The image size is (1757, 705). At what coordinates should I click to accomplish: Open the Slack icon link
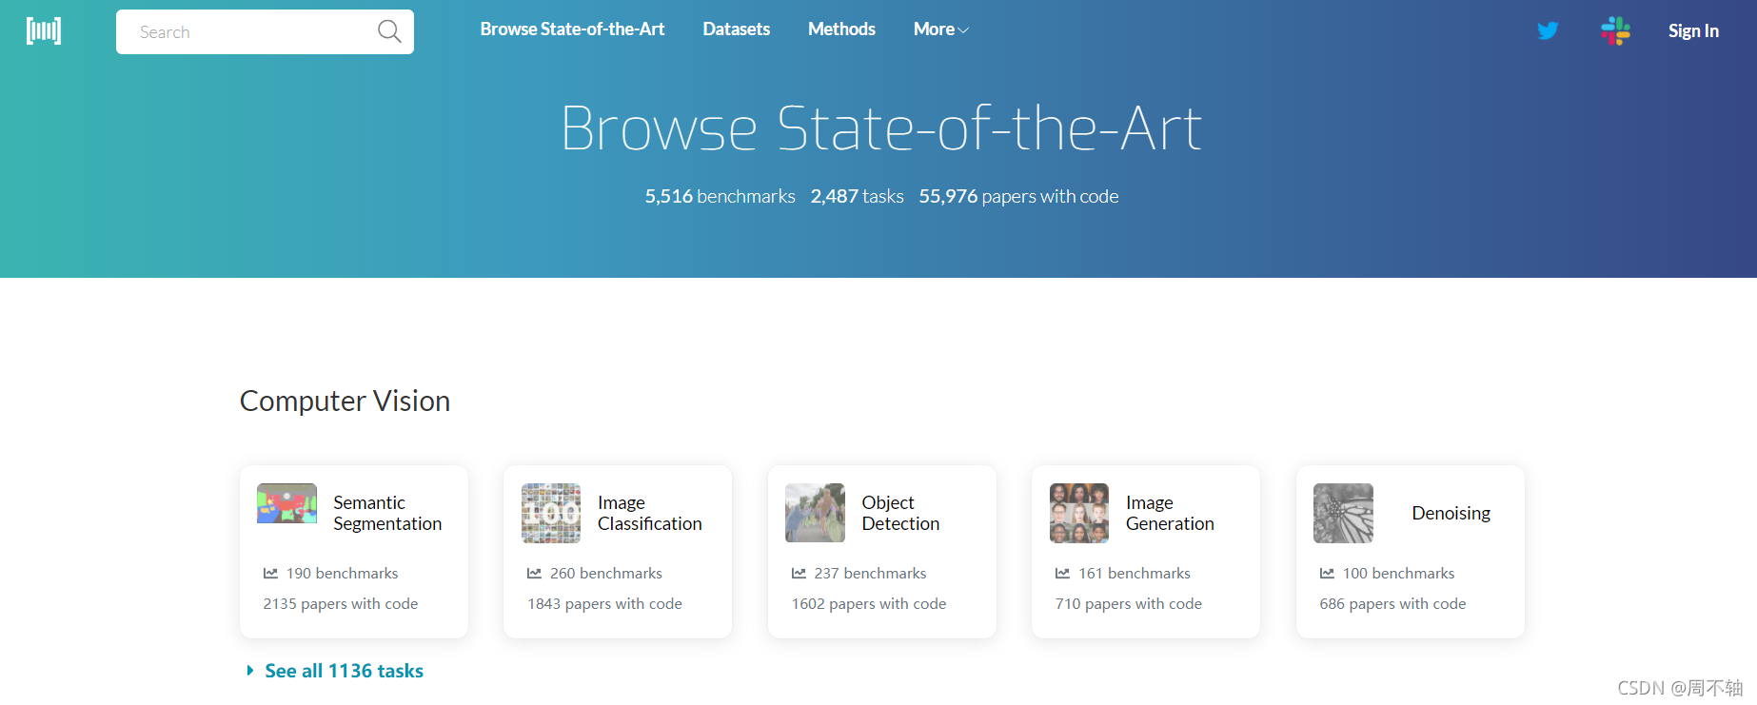click(x=1615, y=30)
